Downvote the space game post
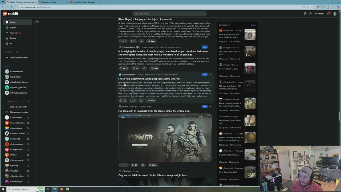 125,101
